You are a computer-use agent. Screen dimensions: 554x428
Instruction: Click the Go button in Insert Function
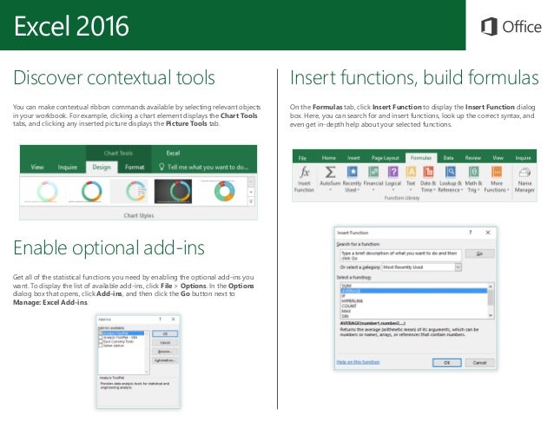click(x=479, y=254)
